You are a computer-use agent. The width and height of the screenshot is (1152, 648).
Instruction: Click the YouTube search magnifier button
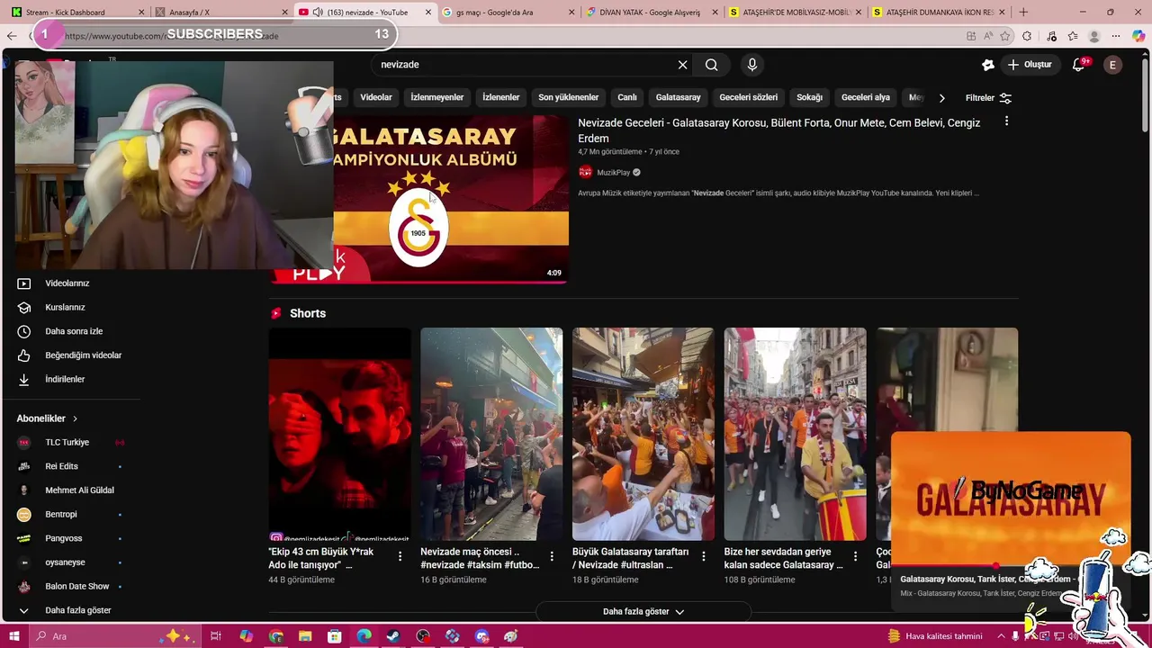click(711, 65)
